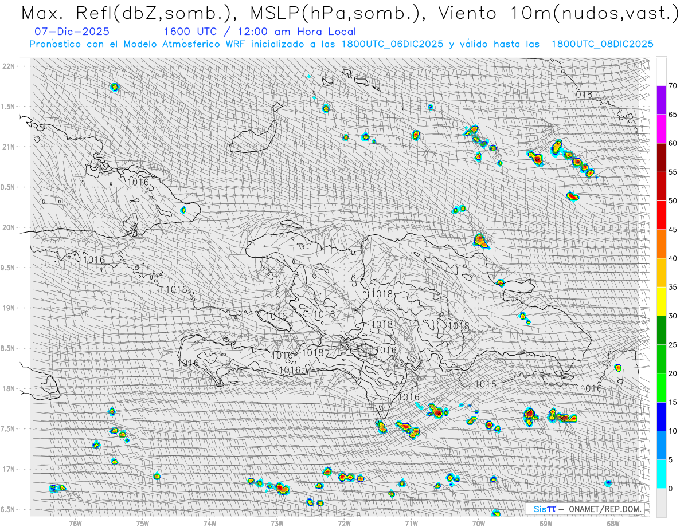Click the longitude label '72W'
The image size is (688, 531).
[x=344, y=522]
